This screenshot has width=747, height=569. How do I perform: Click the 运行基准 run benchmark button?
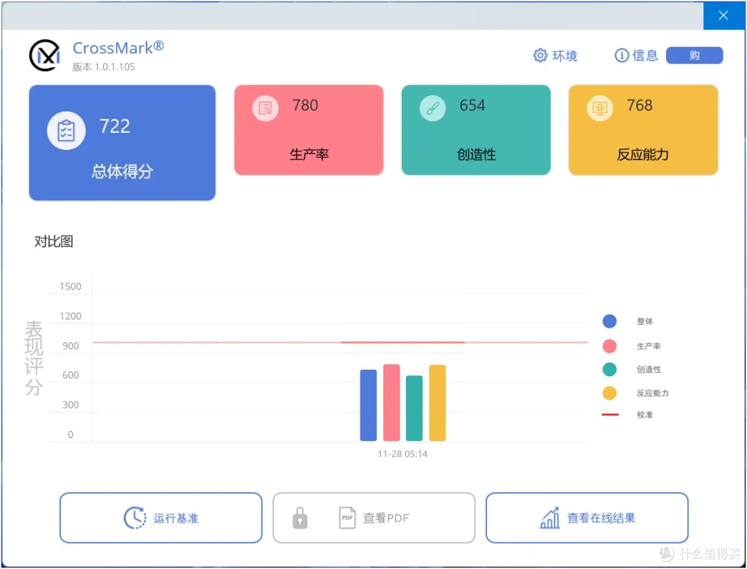[161, 518]
